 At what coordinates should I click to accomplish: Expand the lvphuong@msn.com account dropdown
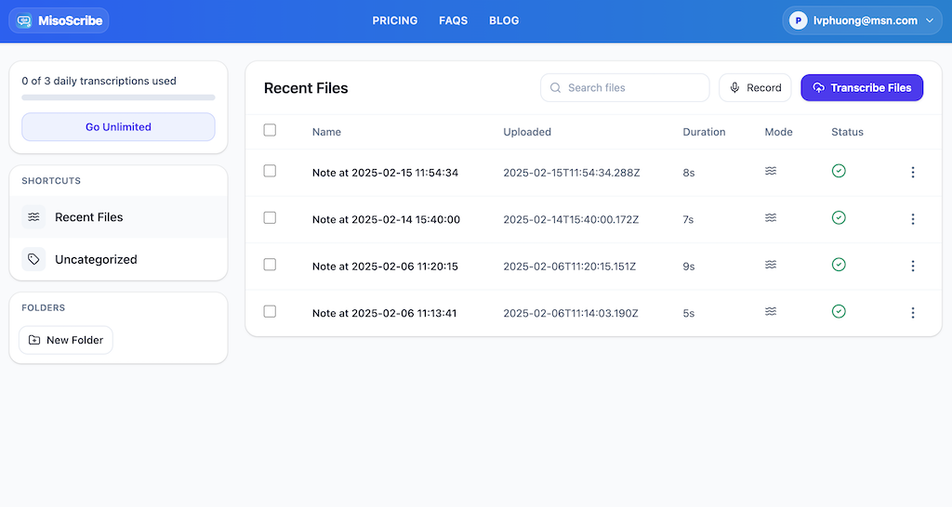(928, 20)
